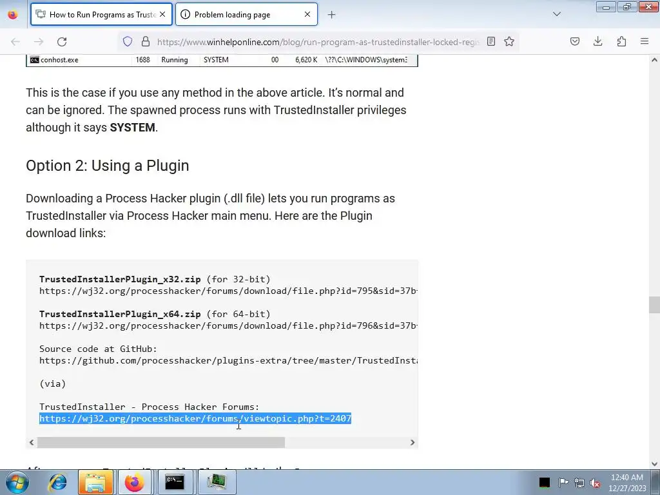Open the clock showing 12:40 AM
This screenshot has height=495, width=660.
(x=627, y=483)
